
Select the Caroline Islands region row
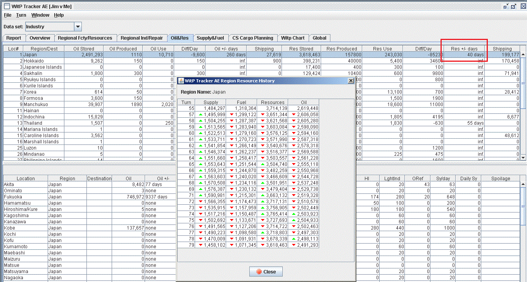tap(262, 136)
